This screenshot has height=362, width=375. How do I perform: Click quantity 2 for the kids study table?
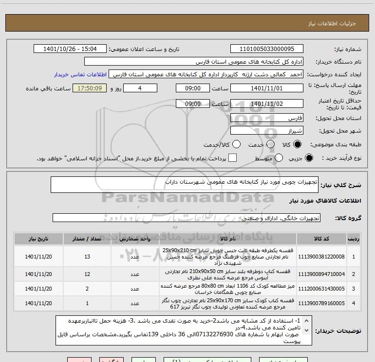(x=87, y=289)
